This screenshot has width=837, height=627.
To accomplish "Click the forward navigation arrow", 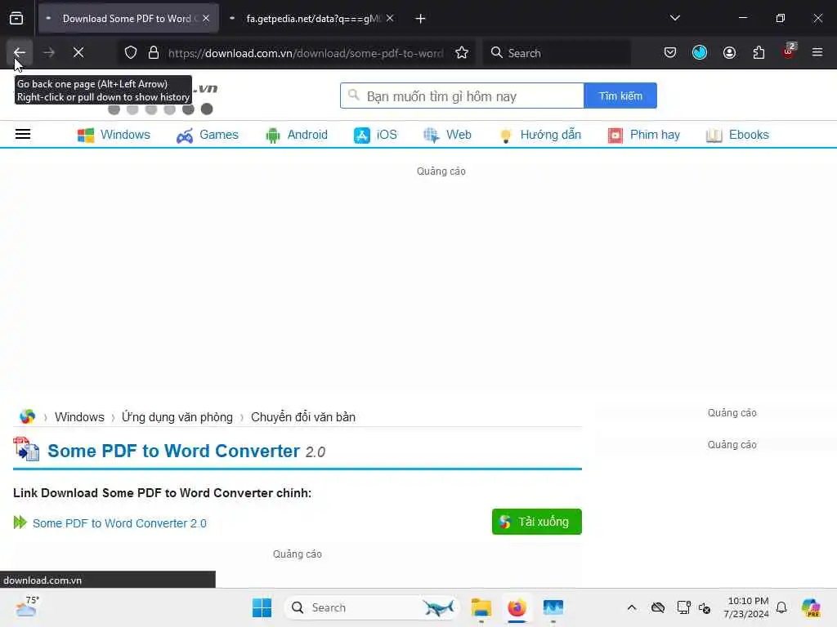I will (x=49, y=53).
